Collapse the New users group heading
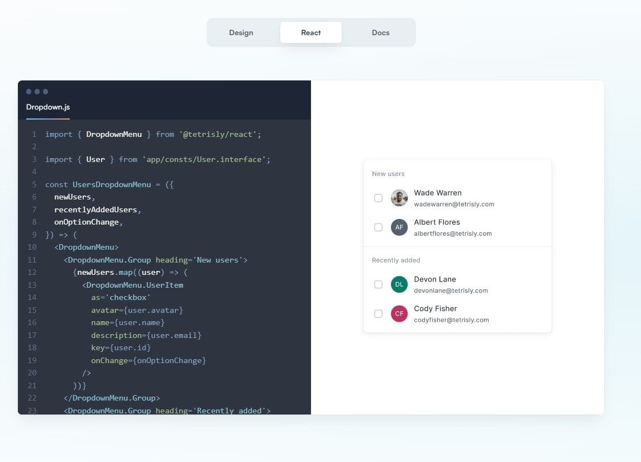The width and height of the screenshot is (641, 462). (388, 174)
